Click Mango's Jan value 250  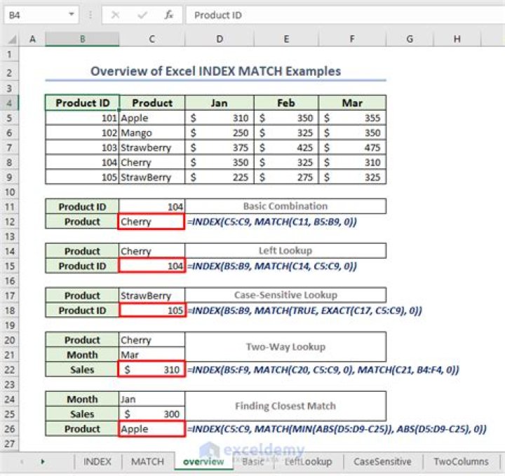pos(220,133)
